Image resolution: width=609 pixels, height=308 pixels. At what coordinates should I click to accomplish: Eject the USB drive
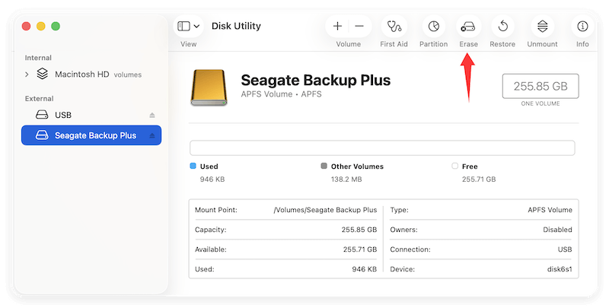pos(152,115)
